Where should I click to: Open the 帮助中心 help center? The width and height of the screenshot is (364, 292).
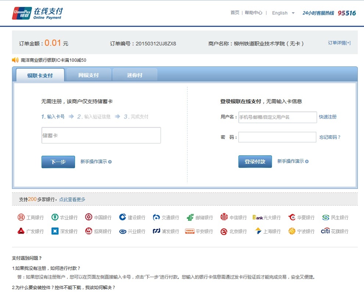[x=254, y=12]
